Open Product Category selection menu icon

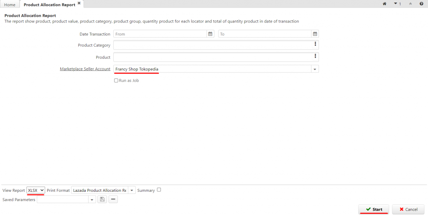tap(315, 44)
